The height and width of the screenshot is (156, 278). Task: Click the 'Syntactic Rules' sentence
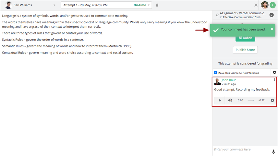[43, 40]
